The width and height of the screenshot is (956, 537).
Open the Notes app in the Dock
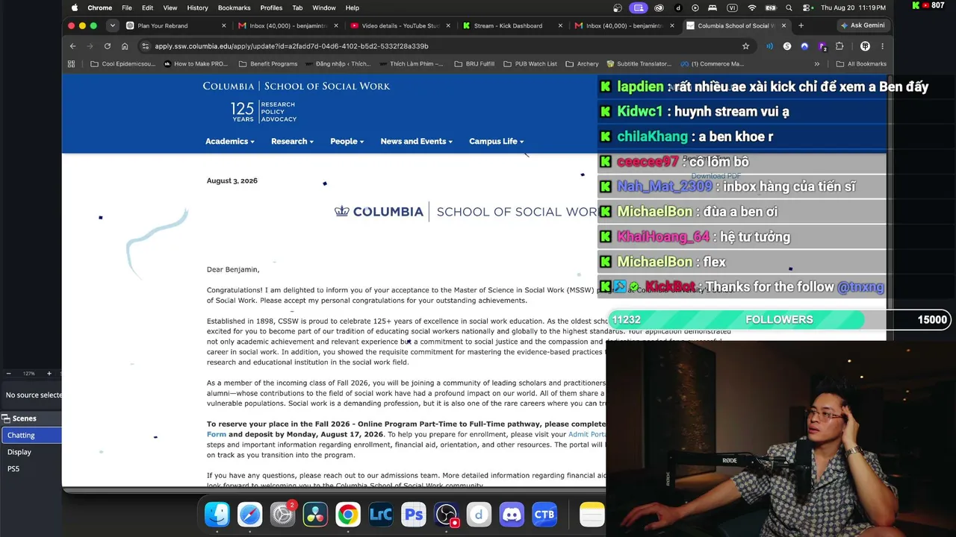(x=592, y=515)
